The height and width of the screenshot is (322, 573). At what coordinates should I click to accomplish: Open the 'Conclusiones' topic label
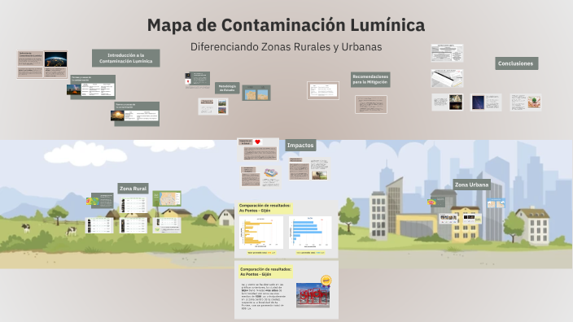click(x=516, y=63)
